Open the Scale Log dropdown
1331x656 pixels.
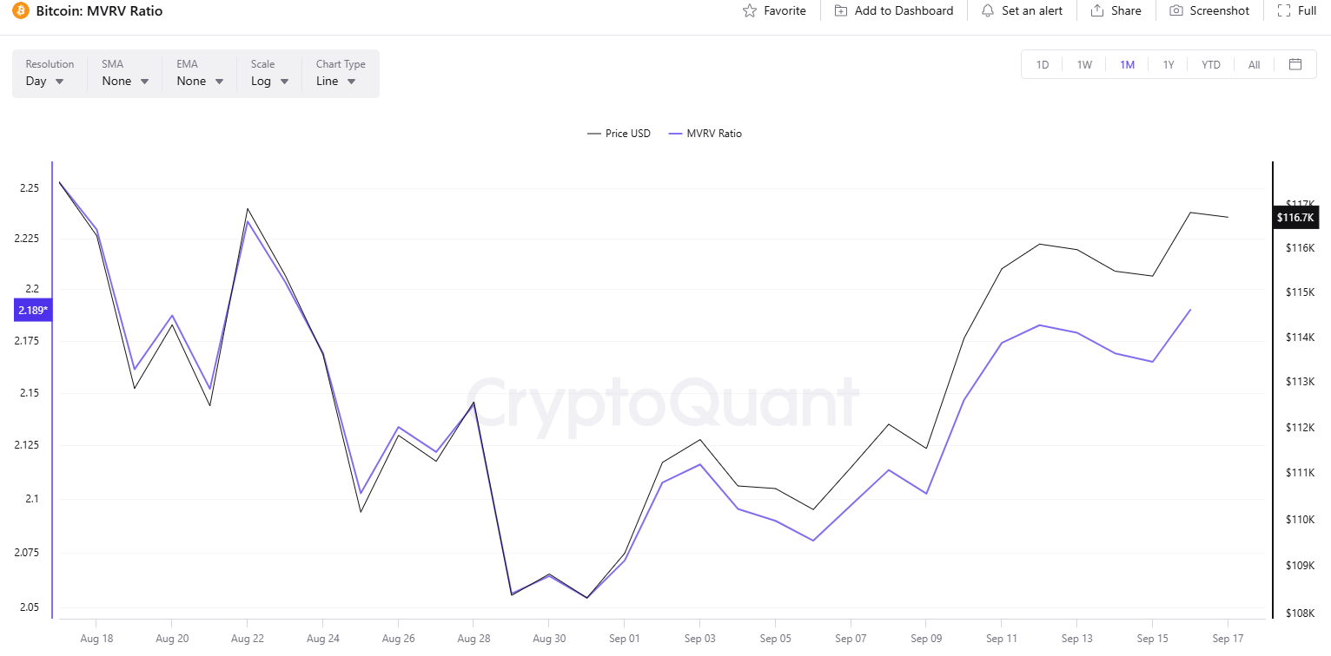(x=269, y=81)
